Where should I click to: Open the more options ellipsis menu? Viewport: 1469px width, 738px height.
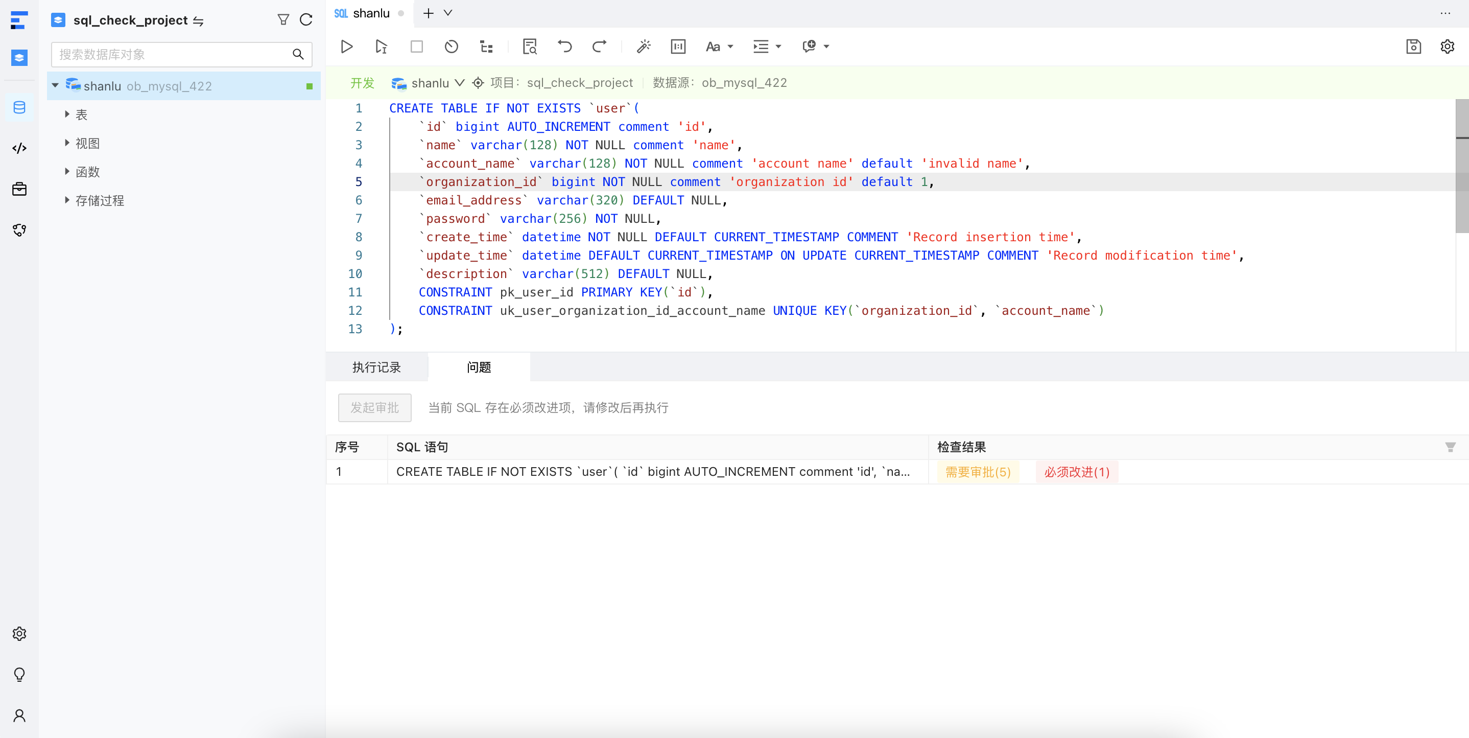[1445, 13]
